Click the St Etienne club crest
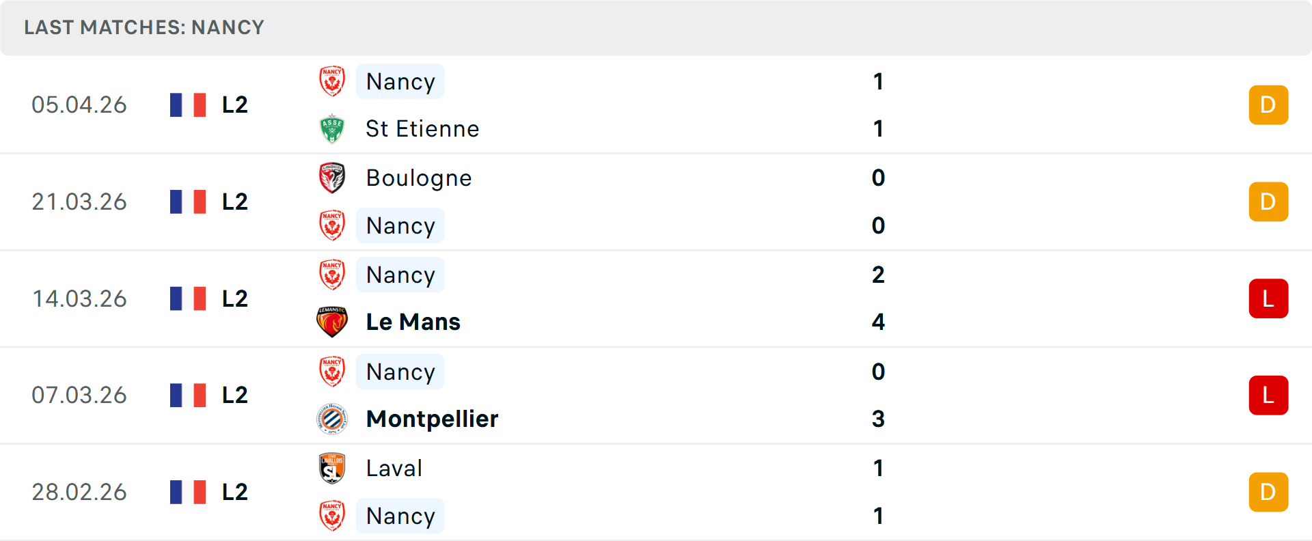Image resolution: width=1312 pixels, height=541 pixels. pyautogui.click(x=332, y=129)
